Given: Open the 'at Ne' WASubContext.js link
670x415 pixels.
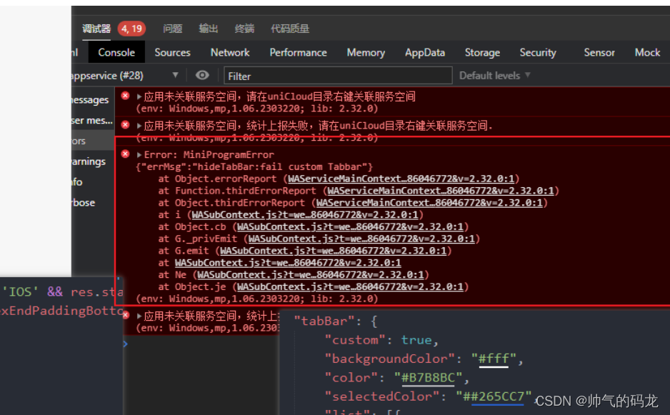Looking at the screenshot, I should click(311, 274).
